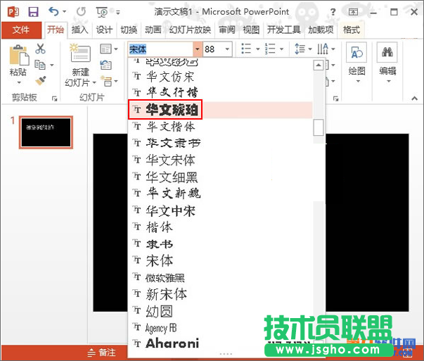Expand the 粘贴 paste options arrow
Screen dimensions: 424x361
coord(19,82)
